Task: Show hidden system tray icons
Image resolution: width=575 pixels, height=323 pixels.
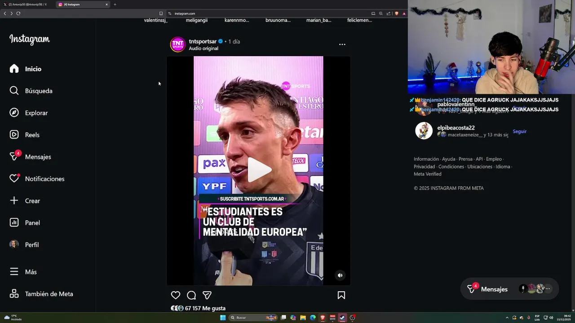Action: coord(507,318)
